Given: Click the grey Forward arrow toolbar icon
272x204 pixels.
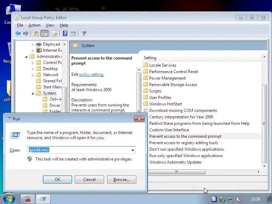Looking at the screenshot, I should click(x=26, y=33).
